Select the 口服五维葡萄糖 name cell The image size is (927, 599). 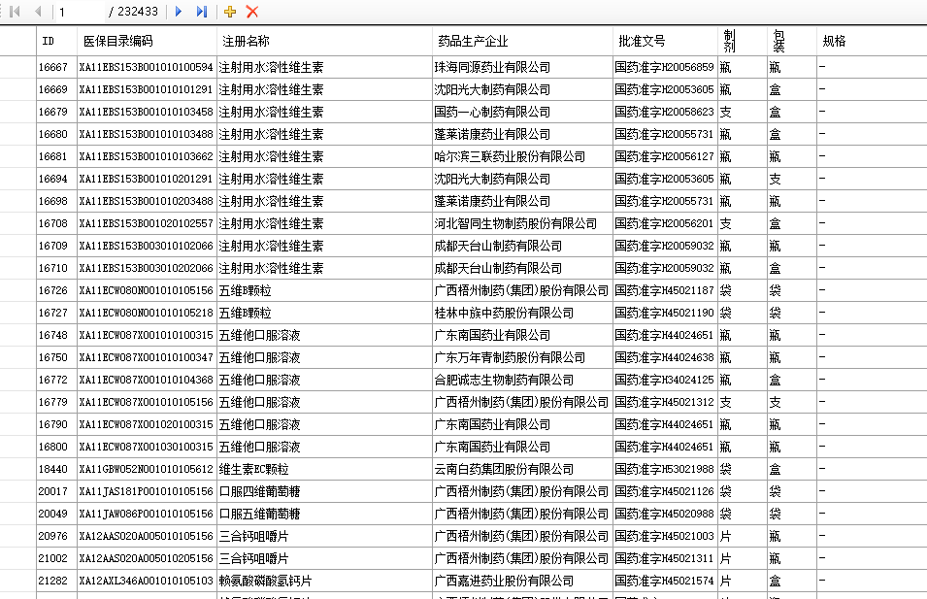(324, 515)
